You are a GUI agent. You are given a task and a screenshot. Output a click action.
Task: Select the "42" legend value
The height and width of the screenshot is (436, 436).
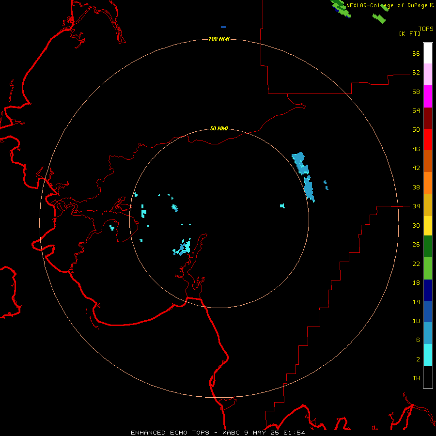click(416, 168)
